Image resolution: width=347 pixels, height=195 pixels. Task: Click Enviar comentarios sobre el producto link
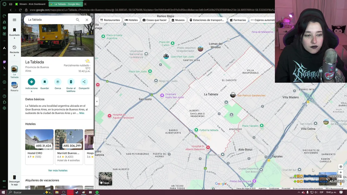tap(308, 188)
